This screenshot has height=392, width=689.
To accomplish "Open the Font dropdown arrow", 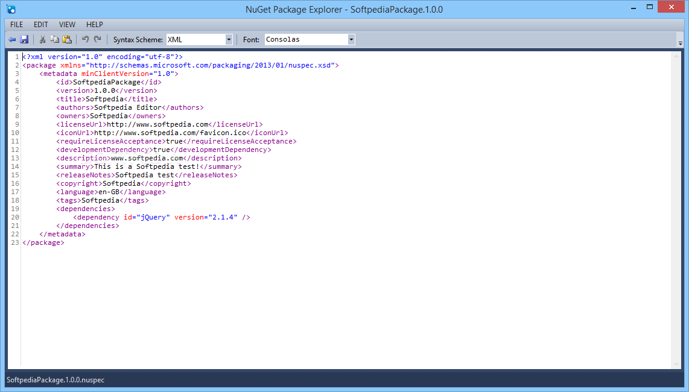I will pos(351,40).
